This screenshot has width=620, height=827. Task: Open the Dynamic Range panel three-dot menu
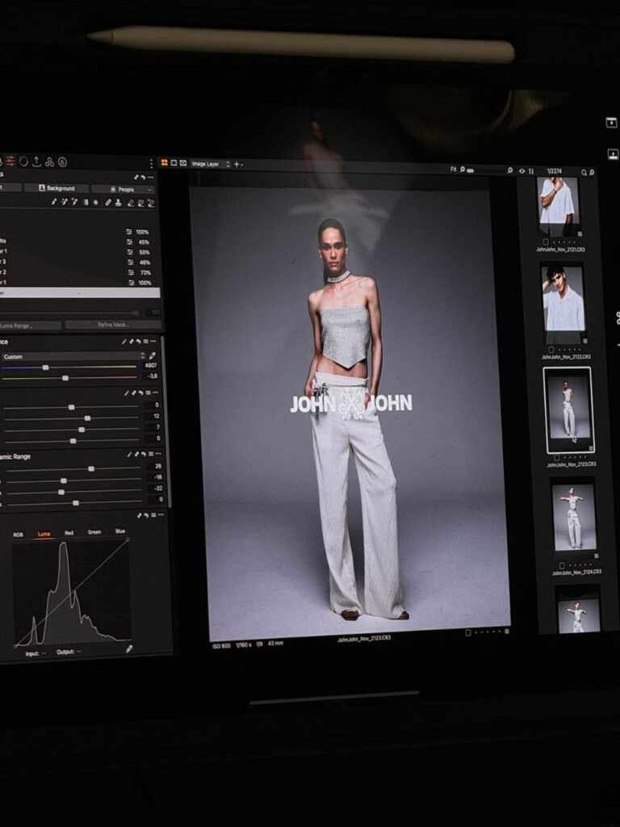click(x=158, y=454)
